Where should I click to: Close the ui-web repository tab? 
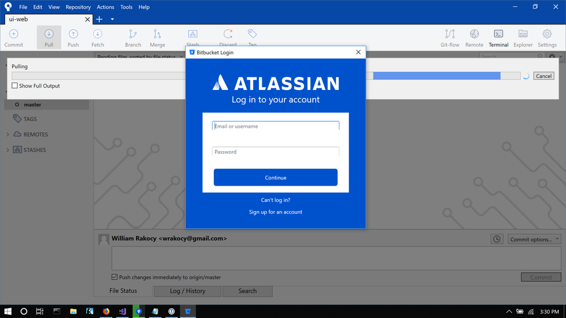tap(87, 19)
